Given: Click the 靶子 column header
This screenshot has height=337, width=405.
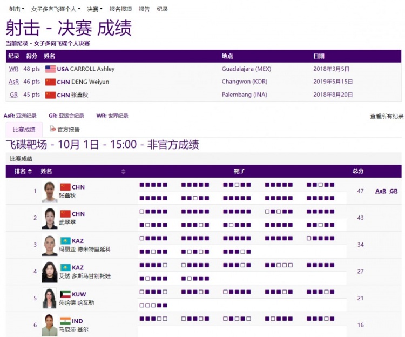Looking at the screenshot, I should [x=239, y=171].
